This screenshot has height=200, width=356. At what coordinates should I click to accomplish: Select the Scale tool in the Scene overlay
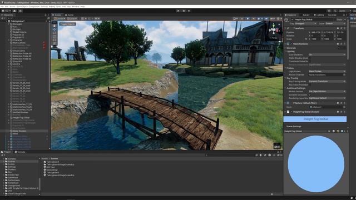(55, 37)
